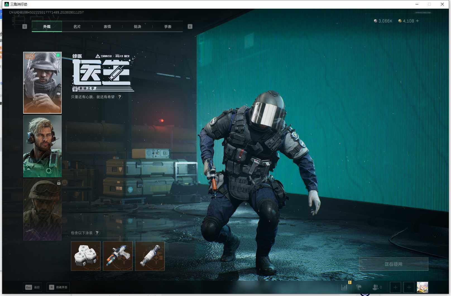Switch to the 外观 tab
Viewport: 451px width, 296px height.
[x=47, y=26]
